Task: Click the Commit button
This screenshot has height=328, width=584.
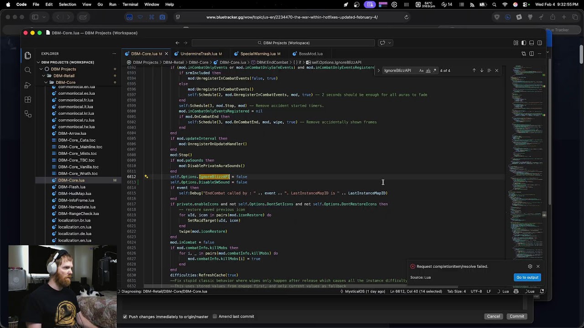Action: point(517,317)
